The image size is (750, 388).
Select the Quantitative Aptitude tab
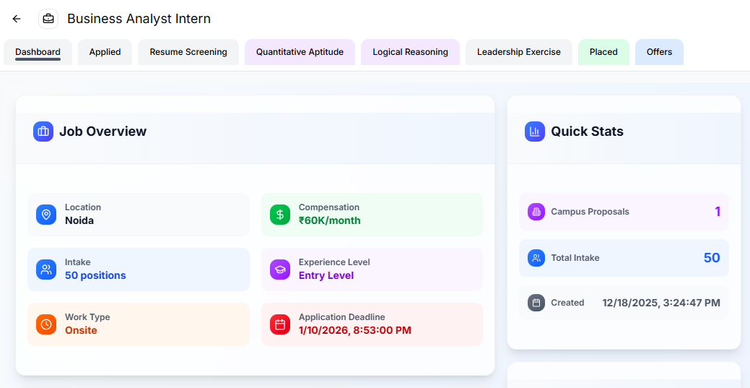point(300,52)
